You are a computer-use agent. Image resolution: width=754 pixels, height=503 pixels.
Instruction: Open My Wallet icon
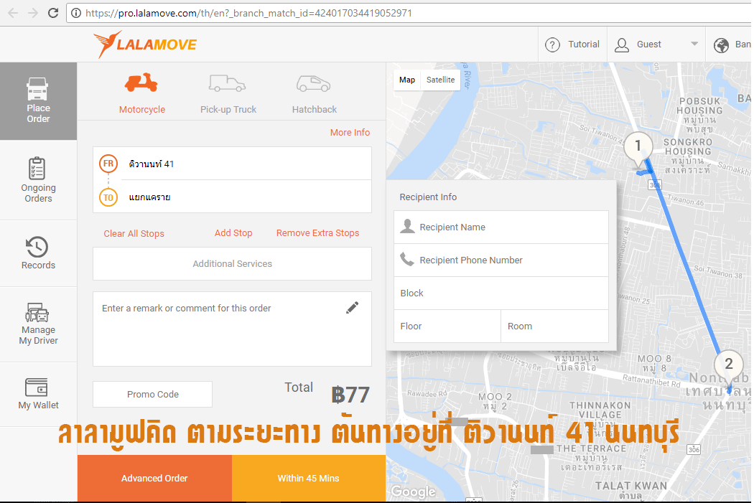click(37, 387)
